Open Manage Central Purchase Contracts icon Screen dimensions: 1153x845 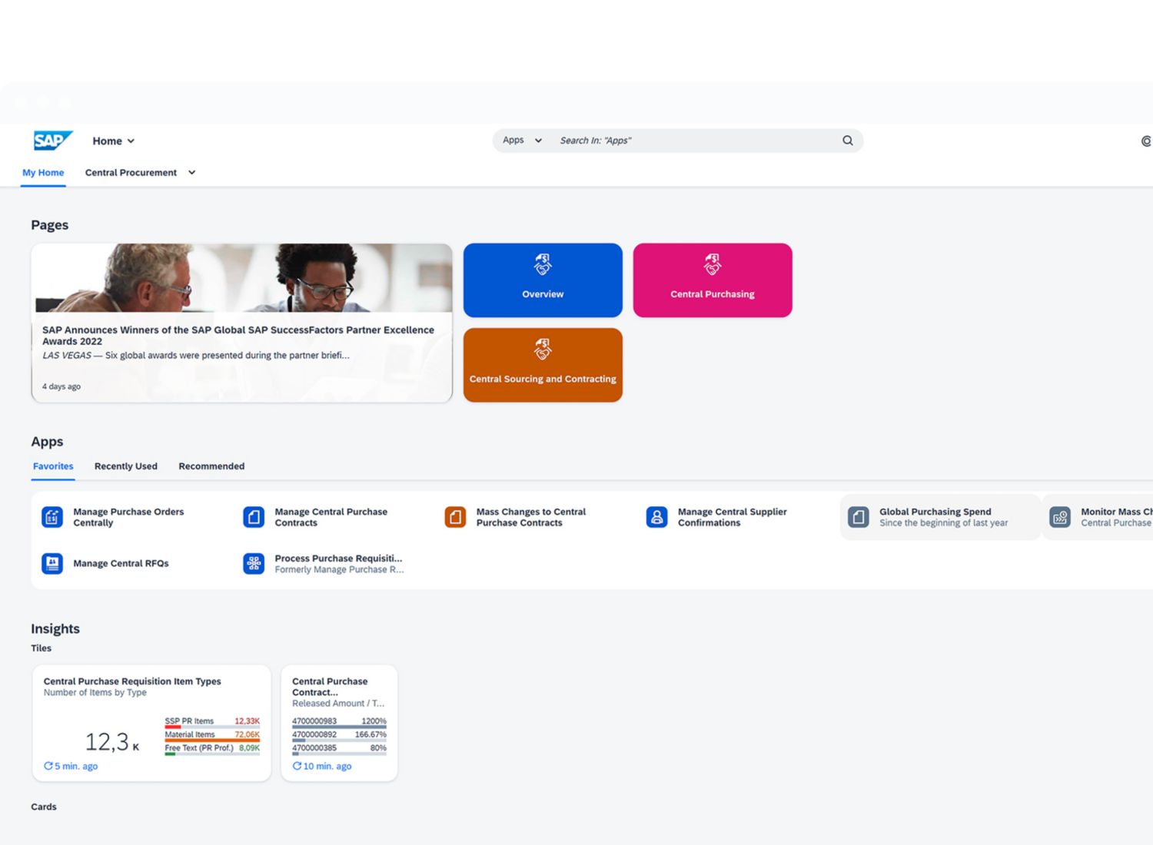pos(254,517)
